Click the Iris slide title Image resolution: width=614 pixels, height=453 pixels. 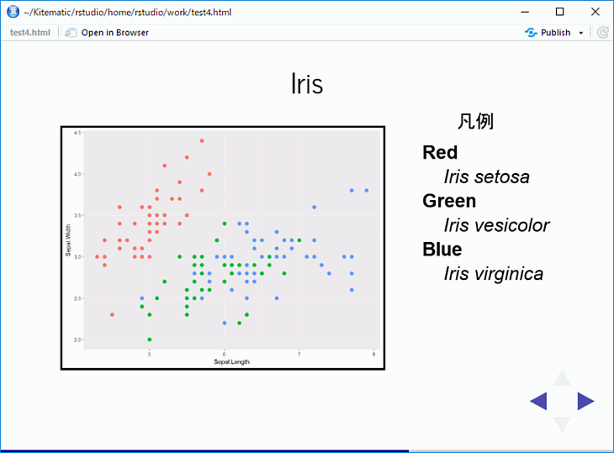pyautogui.click(x=307, y=84)
